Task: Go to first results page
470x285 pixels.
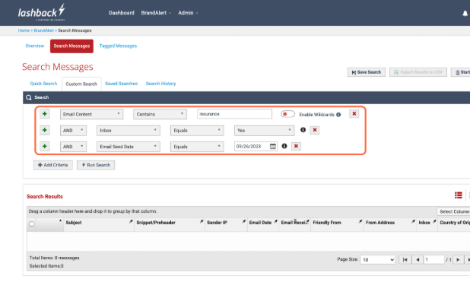Action: pos(405,259)
